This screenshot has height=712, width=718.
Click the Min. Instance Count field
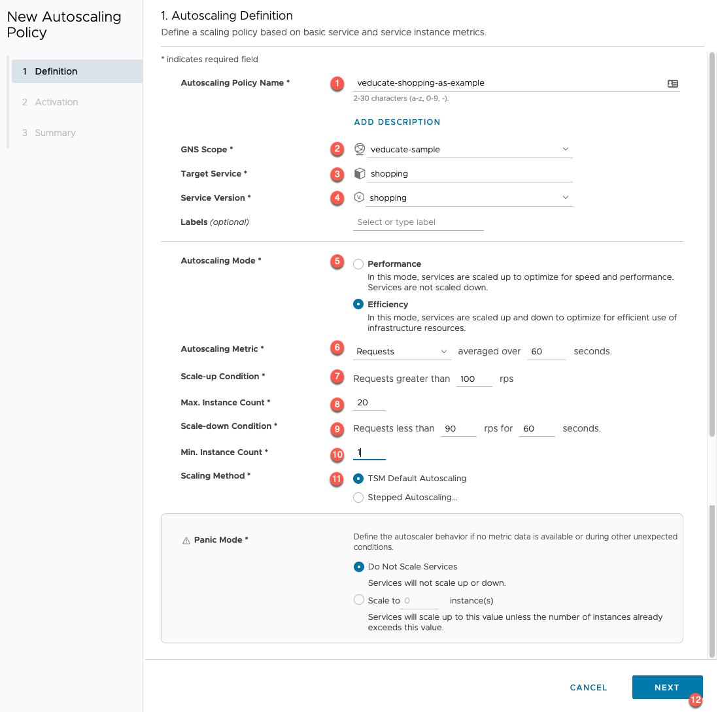[369, 452]
